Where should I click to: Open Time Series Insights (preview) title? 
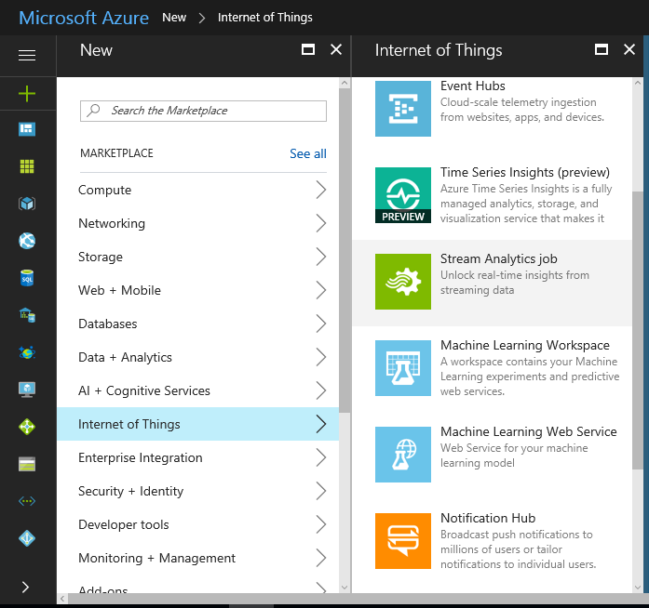(x=525, y=172)
